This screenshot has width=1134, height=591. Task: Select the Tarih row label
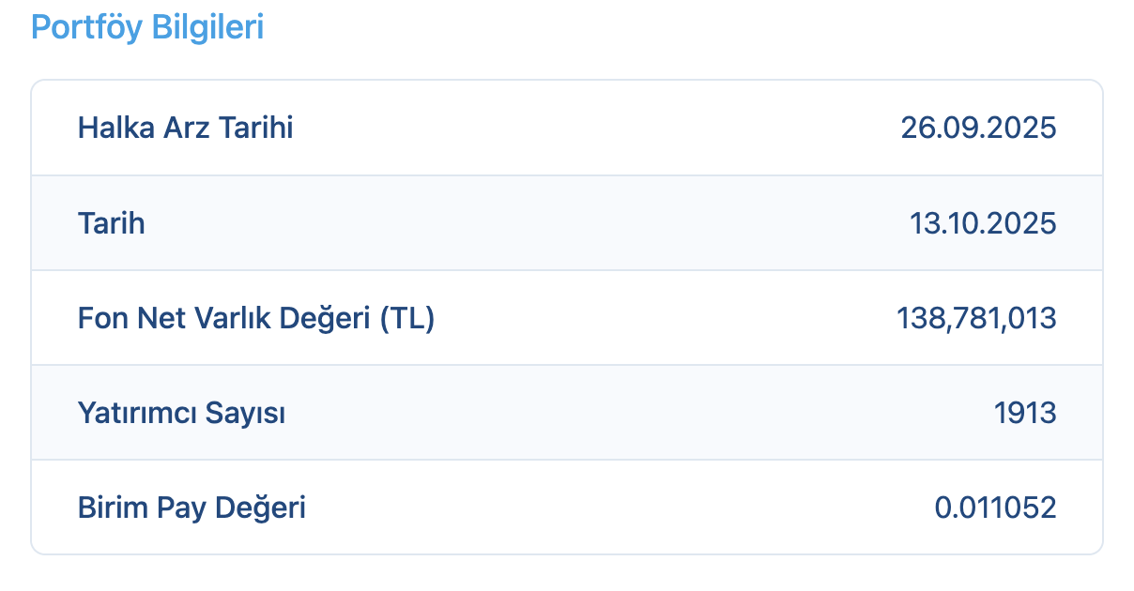[111, 223]
